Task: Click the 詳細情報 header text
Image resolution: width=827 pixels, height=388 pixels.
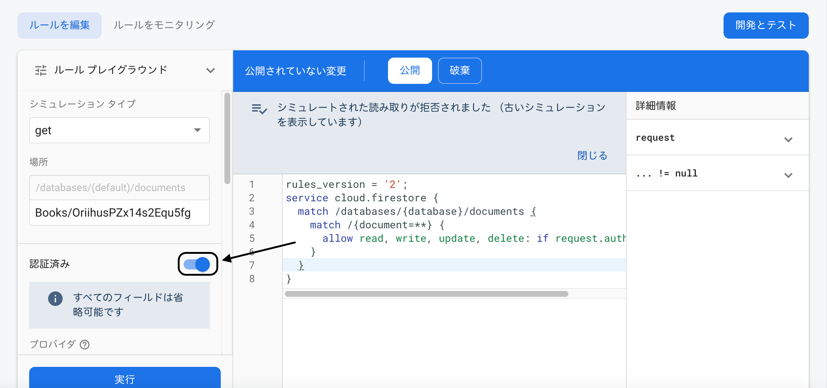Action: tap(656, 106)
